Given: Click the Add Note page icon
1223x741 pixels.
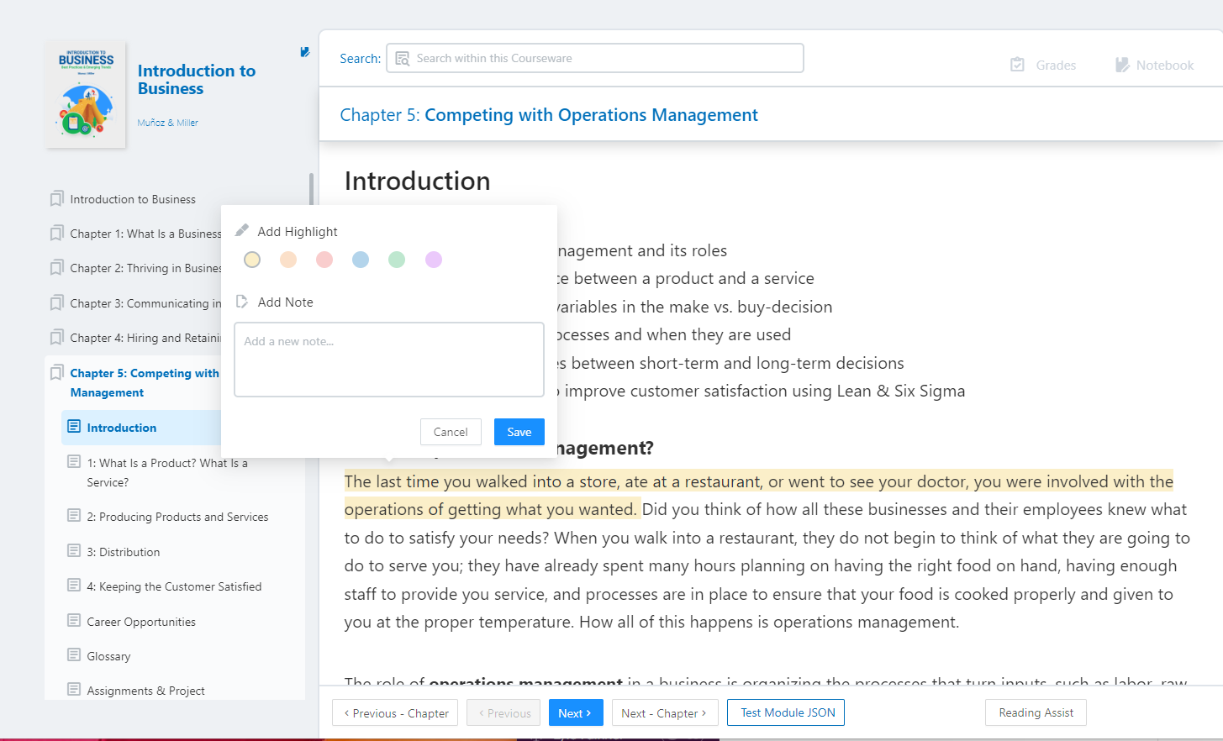Looking at the screenshot, I should 242,302.
